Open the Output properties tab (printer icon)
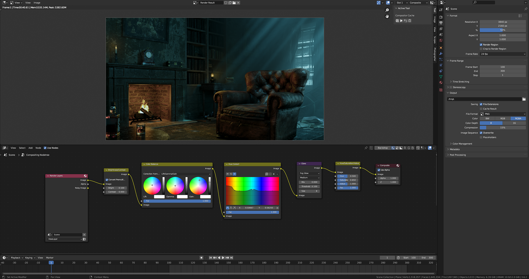This screenshot has height=279, width=529. click(441, 23)
